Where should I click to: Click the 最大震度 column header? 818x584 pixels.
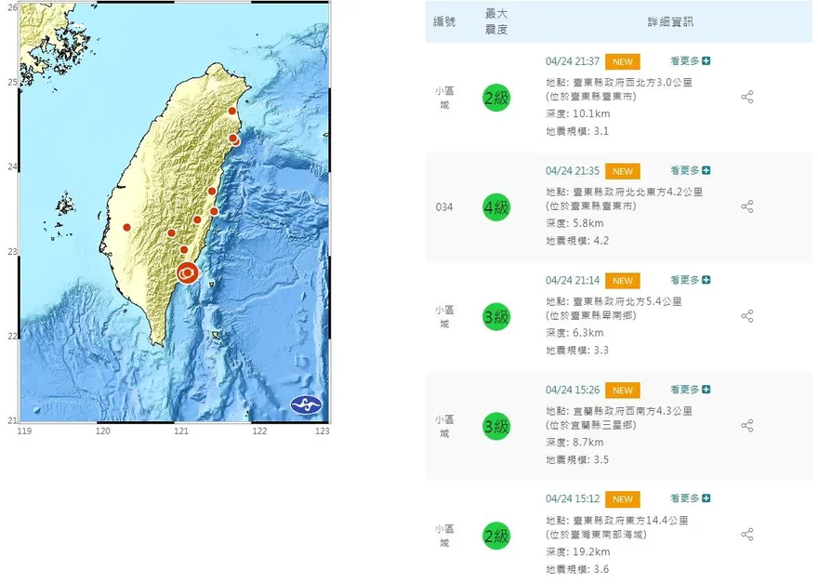click(496, 21)
